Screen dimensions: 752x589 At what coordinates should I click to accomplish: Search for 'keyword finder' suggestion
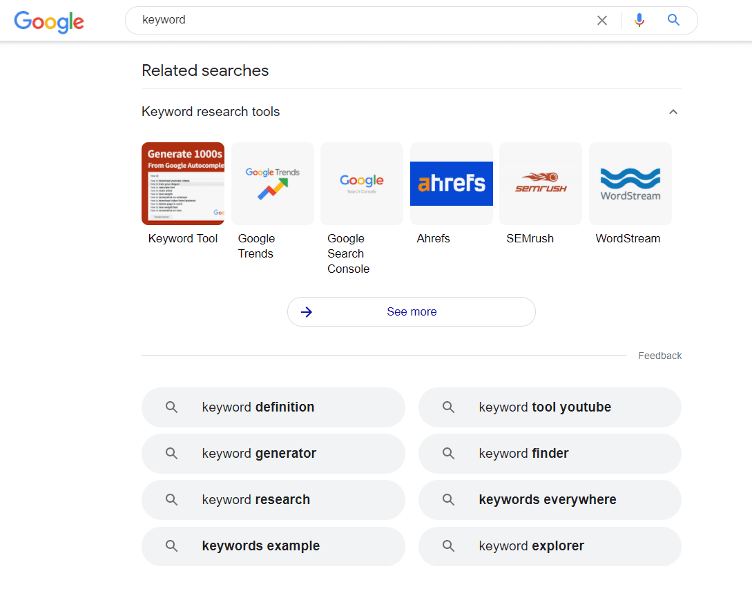[550, 454]
